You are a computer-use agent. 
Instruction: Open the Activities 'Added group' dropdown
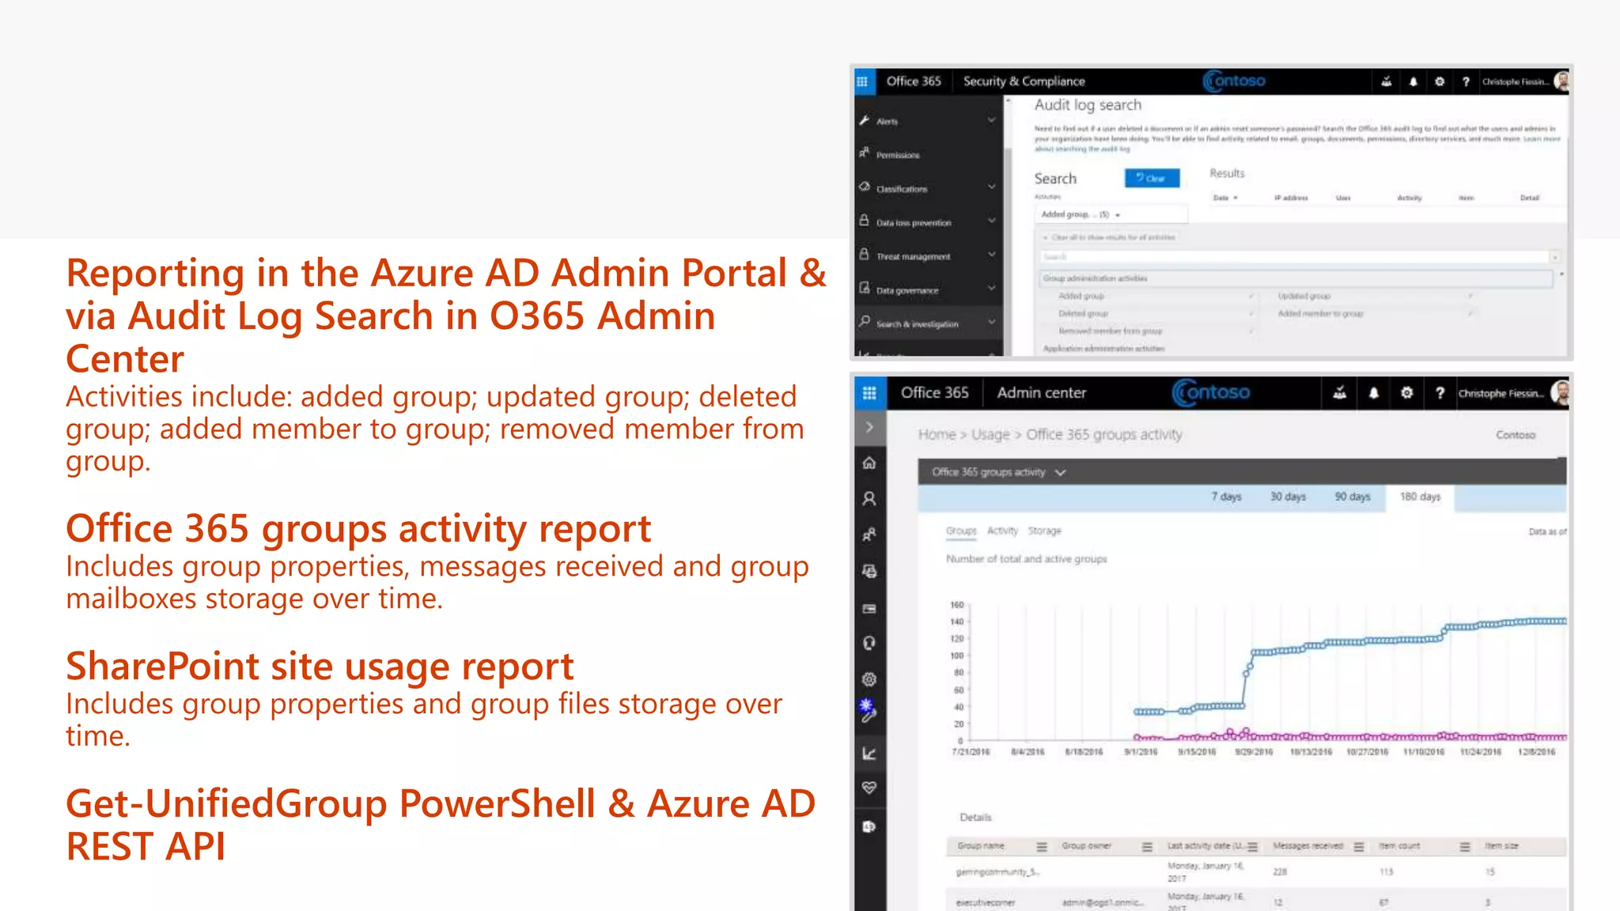[1111, 214]
